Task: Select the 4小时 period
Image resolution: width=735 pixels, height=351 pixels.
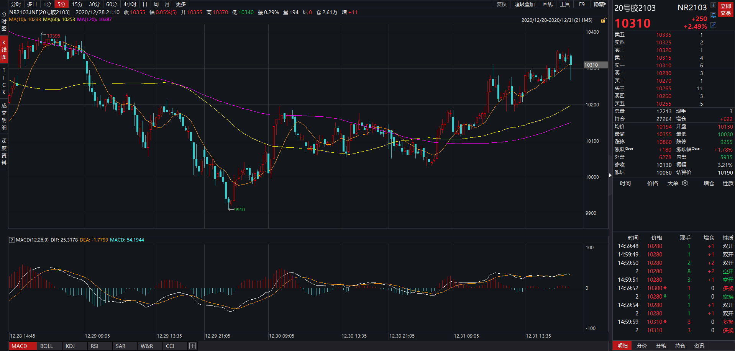Action: [x=130, y=4]
